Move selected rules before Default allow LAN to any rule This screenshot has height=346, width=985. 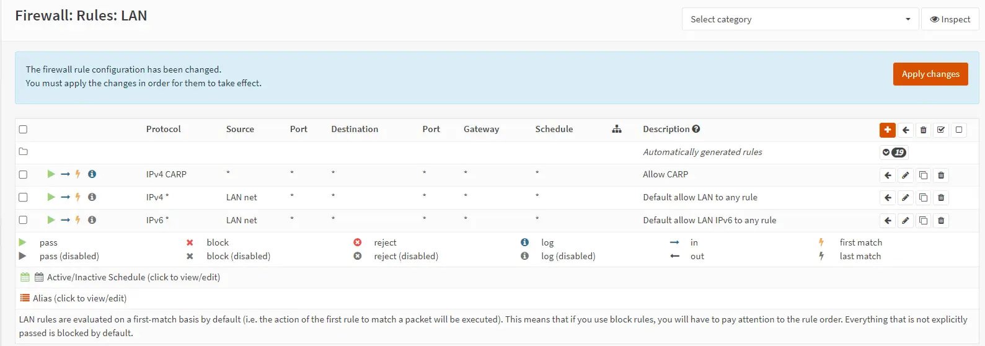pyautogui.click(x=888, y=198)
